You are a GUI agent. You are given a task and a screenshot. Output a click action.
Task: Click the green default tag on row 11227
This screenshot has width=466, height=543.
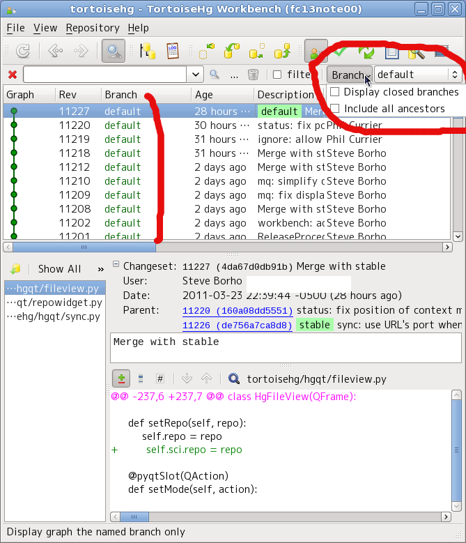(x=279, y=112)
